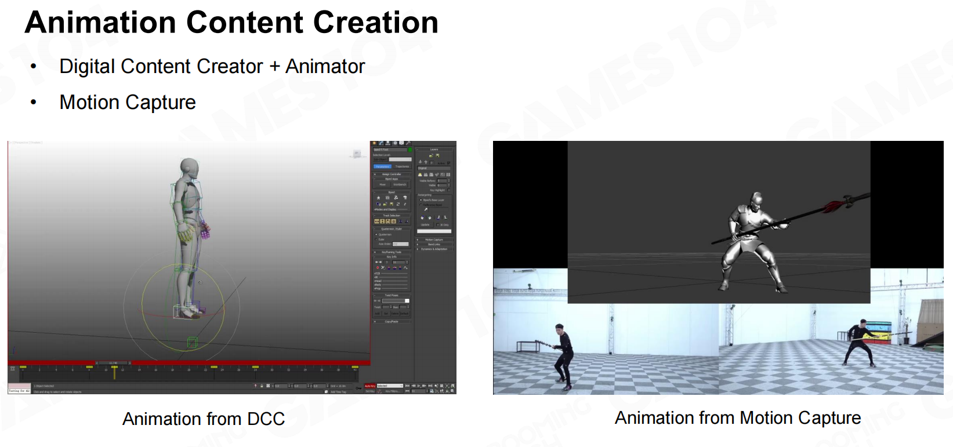
Task: Switch to the Trajectories tab
Action: coord(402,166)
